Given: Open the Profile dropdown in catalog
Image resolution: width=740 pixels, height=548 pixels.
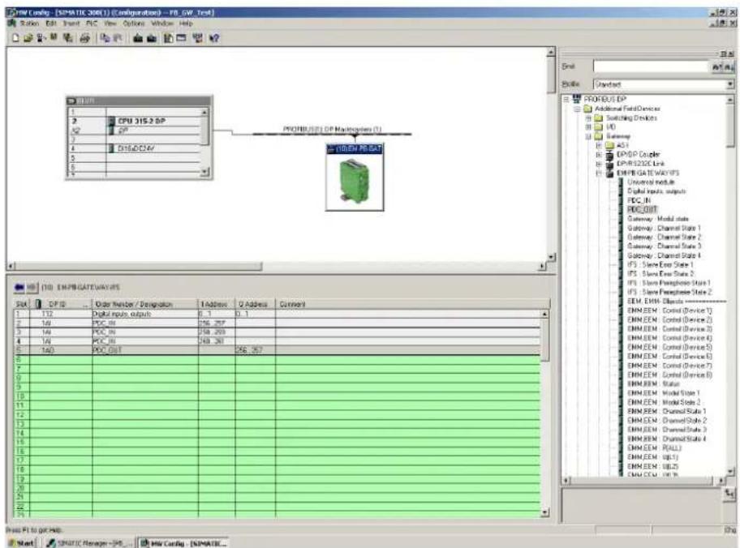Looking at the screenshot, I should tap(730, 84).
